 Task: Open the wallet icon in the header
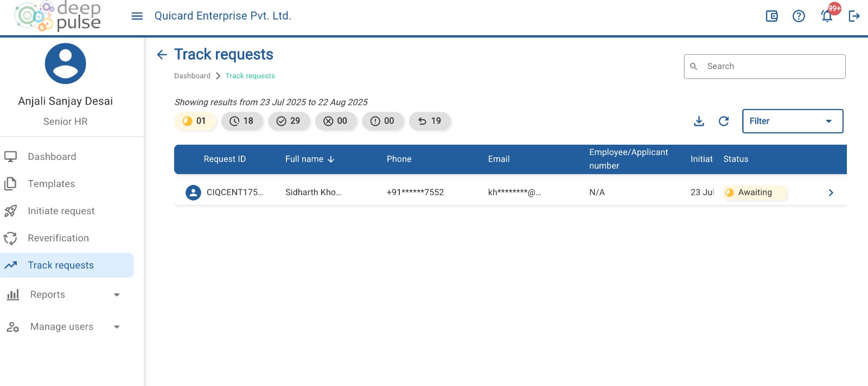click(771, 16)
